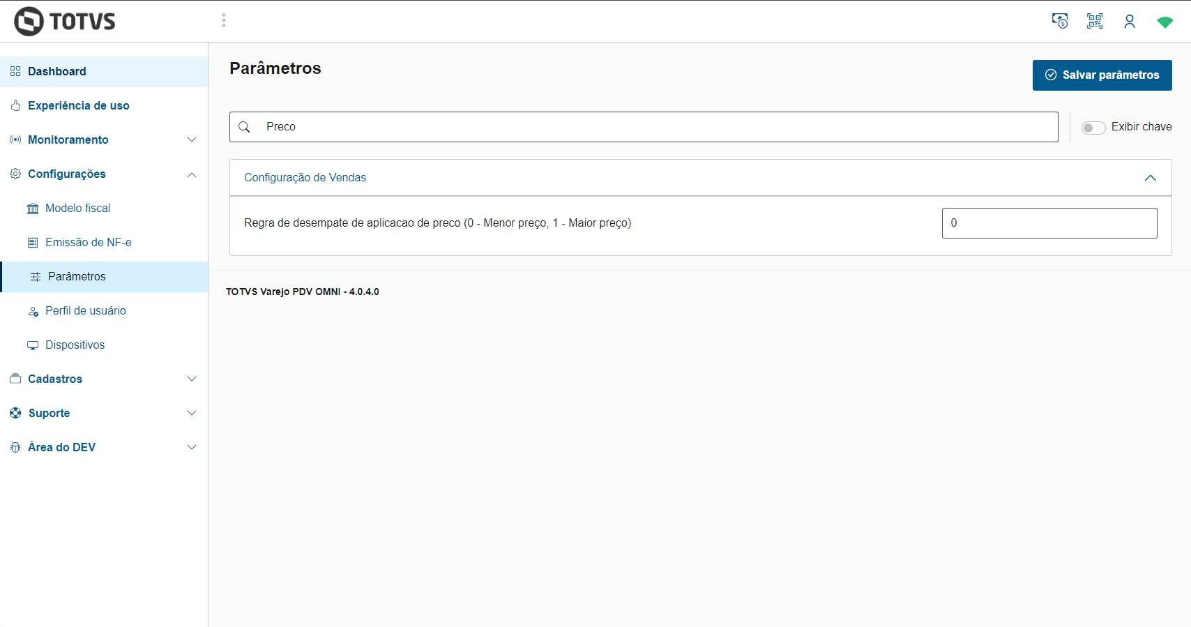Click the Dispositivos monitor icon
This screenshot has height=627, width=1191.
[33, 345]
